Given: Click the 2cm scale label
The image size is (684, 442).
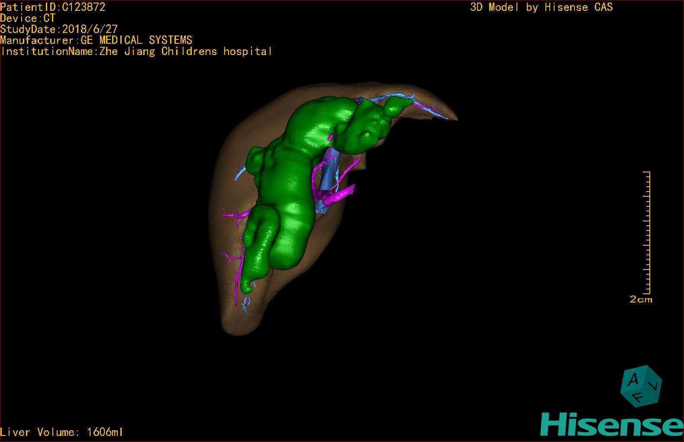Looking at the screenshot, I should click(641, 299).
